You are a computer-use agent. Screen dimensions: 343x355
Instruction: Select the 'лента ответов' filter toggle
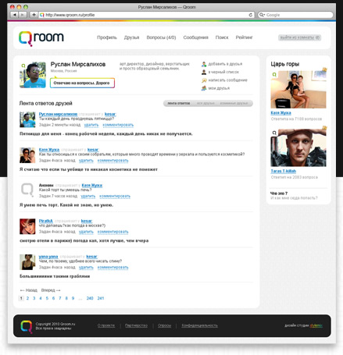click(178, 104)
